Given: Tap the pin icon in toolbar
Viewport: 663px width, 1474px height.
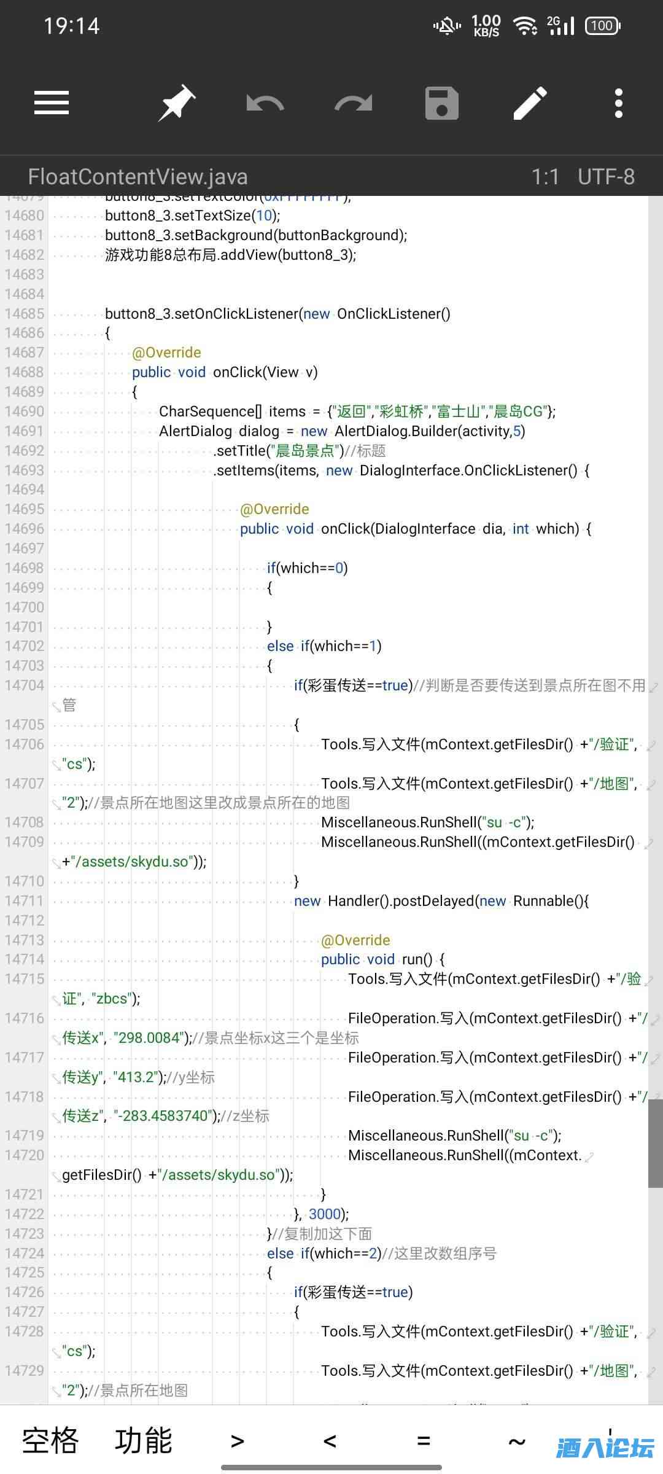Looking at the screenshot, I should click(x=177, y=103).
